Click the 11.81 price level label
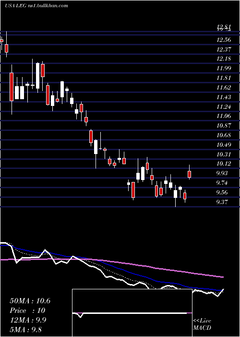 pos(224,78)
